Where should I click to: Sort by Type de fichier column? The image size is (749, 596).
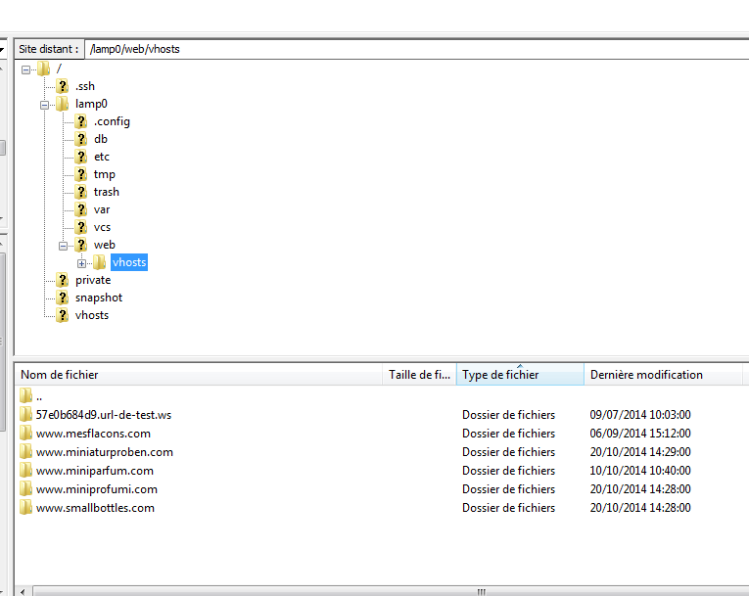click(x=520, y=375)
